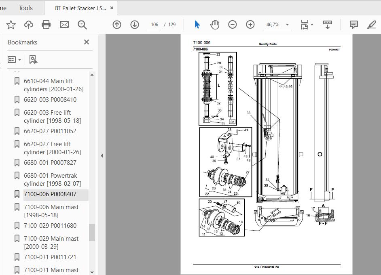The width and height of the screenshot is (381, 275).
Task: Switch to BT Pallet Stacker document tab
Action: pos(80,8)
